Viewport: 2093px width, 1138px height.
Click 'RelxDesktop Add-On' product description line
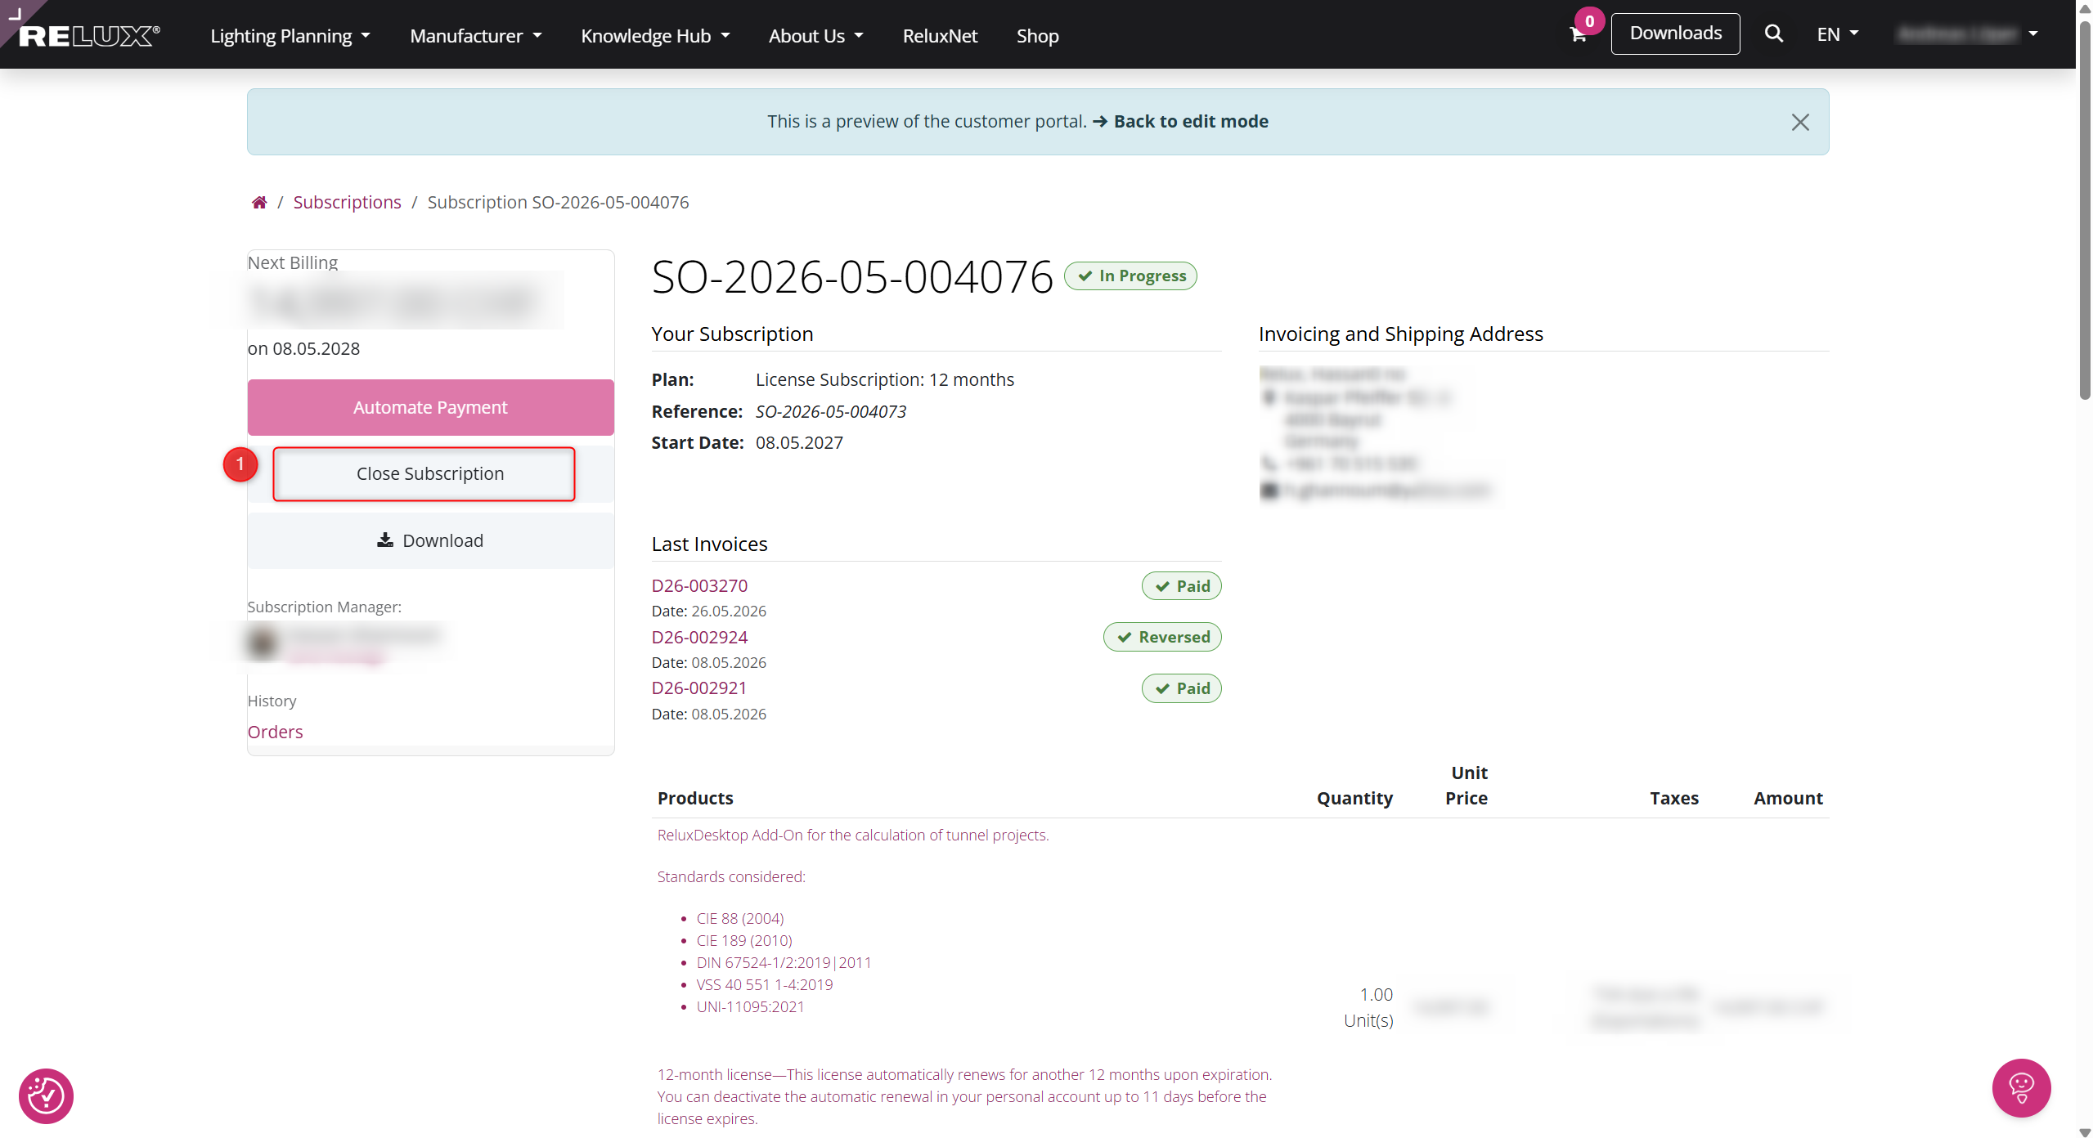coord(853,835)
